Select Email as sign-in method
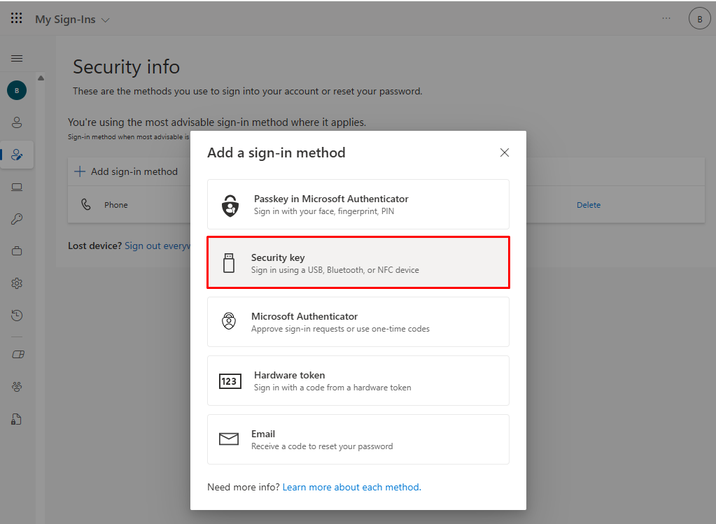716x524 pixels. (x=358, y=439)
